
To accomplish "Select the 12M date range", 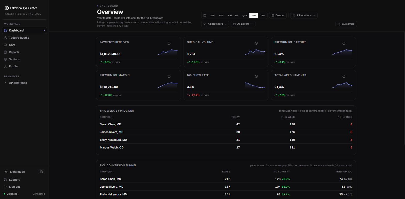I will pos(262,15).
